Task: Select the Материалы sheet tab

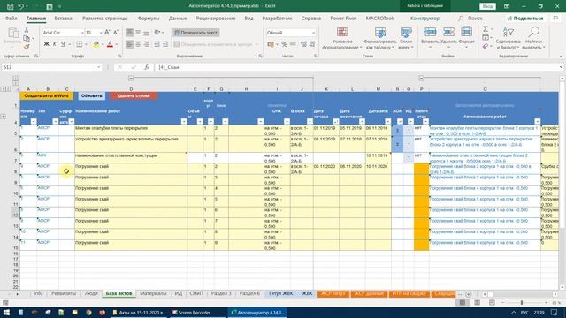Action: coord(153,293)
